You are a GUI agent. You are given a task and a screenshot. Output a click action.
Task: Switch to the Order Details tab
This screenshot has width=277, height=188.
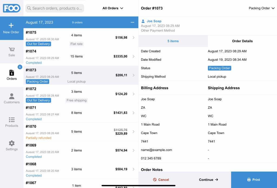pos(242,41)
